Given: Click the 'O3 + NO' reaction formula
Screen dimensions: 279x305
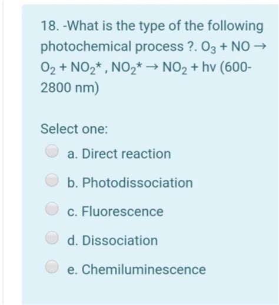Looking at the screenshot, I should pyautogui.click(x=225, y=47).
